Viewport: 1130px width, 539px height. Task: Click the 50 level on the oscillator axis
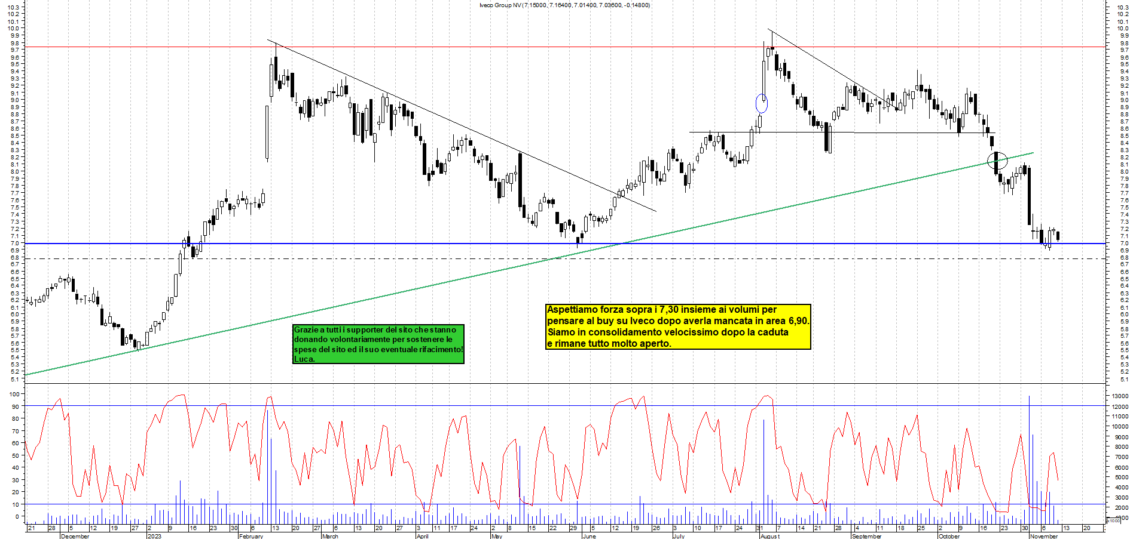[16, 455]
